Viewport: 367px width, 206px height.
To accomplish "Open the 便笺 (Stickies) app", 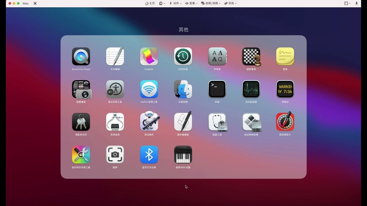I will [285, 56].
